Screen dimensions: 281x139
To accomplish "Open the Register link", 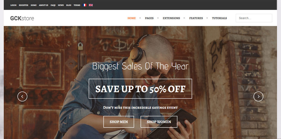I will (x=24, y=5).
